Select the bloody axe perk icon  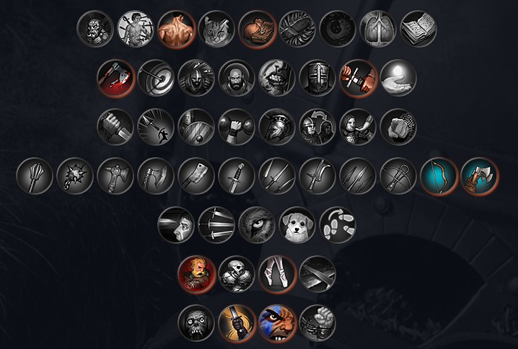pyautogui.click(x=115, y=79)
